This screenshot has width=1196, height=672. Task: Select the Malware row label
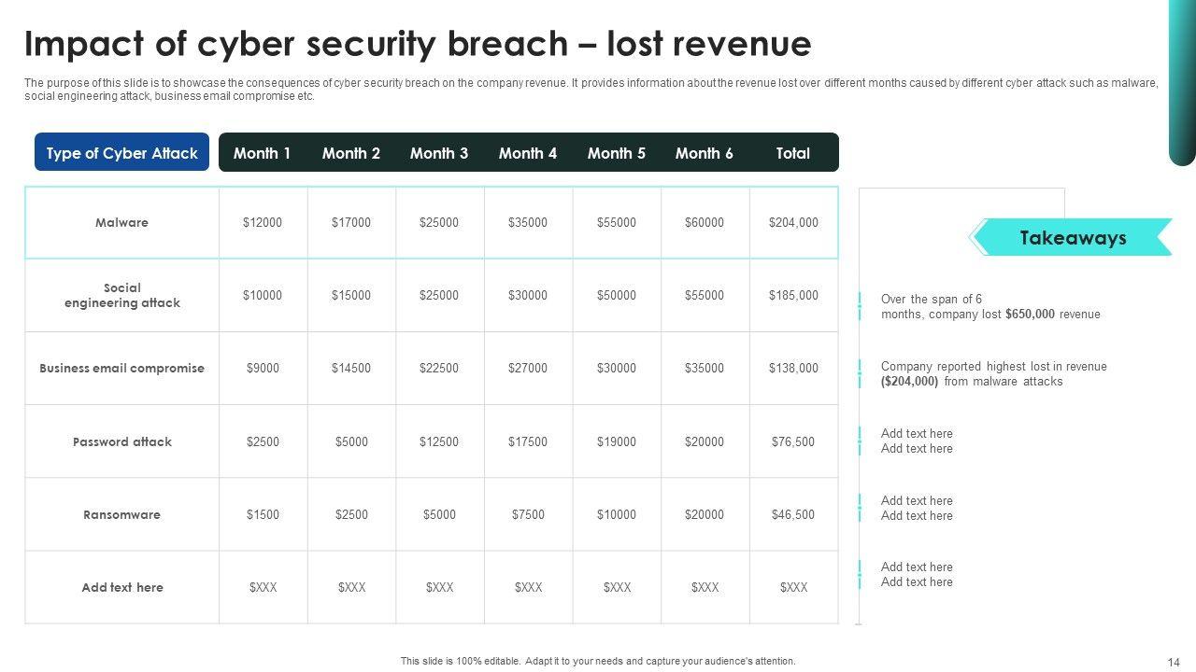point(121,223)
